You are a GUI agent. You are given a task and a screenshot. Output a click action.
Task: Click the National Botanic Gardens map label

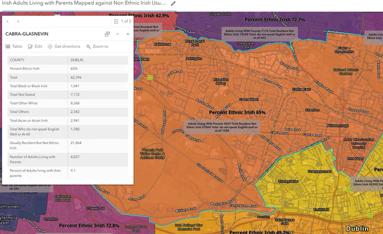(346, 71)
